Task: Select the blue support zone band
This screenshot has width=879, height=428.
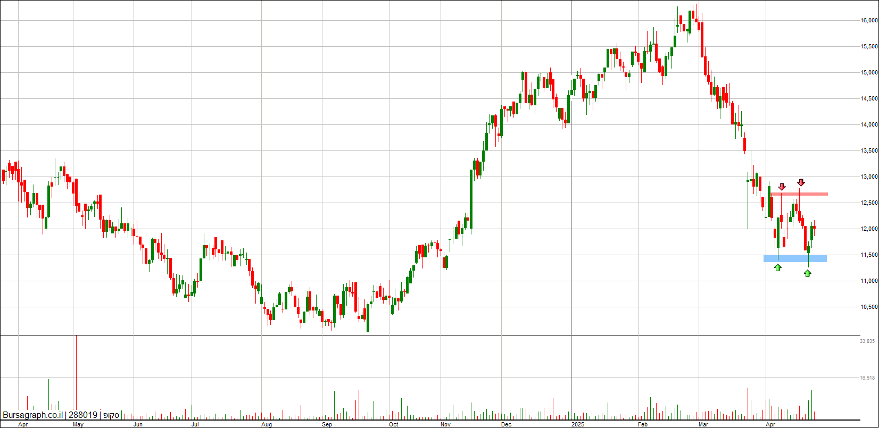Action: (x=795, y=258)
